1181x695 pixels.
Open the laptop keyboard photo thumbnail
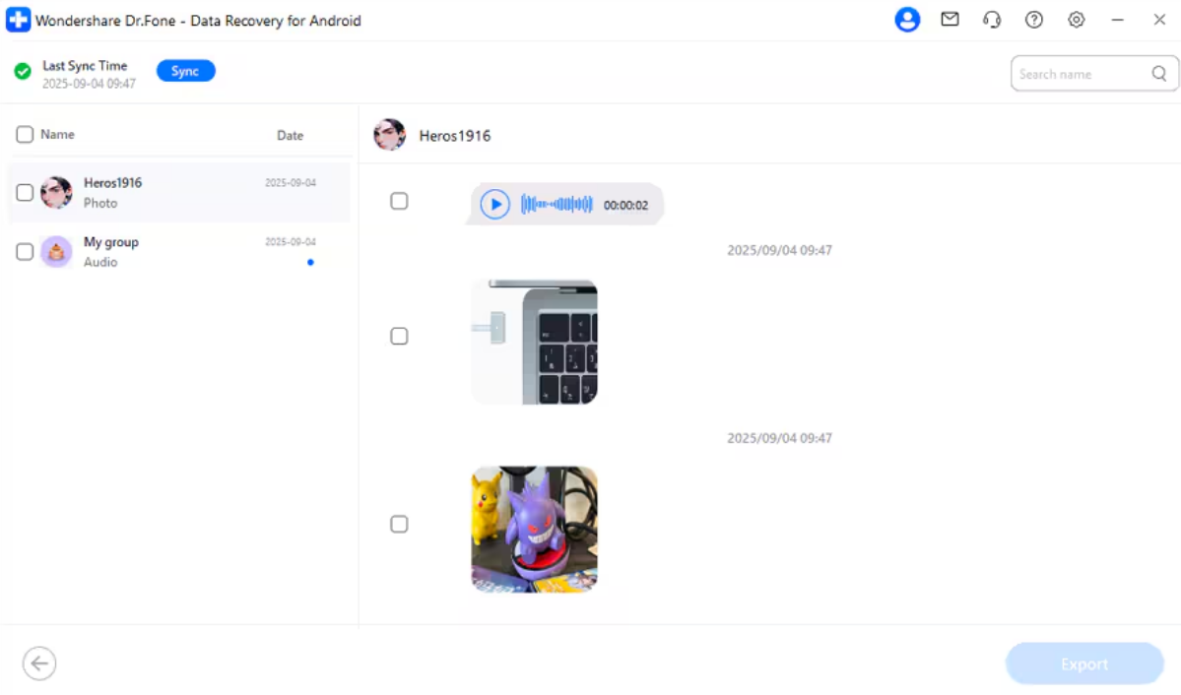(x=534, y=342)
